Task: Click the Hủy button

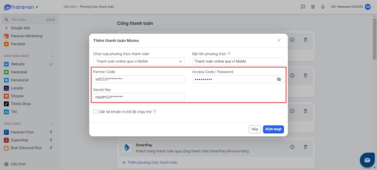Action: [255, 129]
